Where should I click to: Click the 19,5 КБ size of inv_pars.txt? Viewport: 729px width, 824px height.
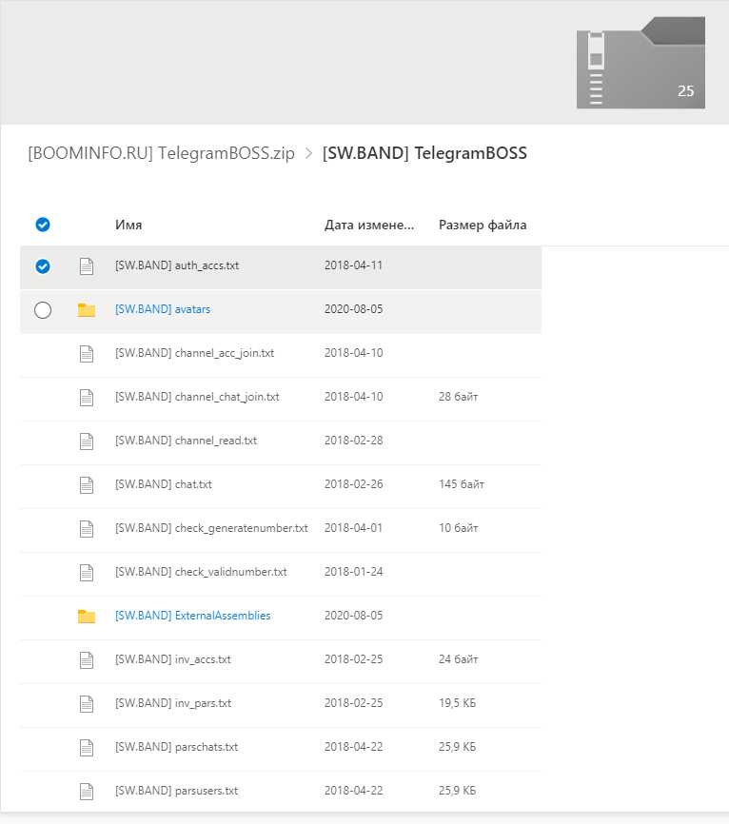[x=457, y=703]
